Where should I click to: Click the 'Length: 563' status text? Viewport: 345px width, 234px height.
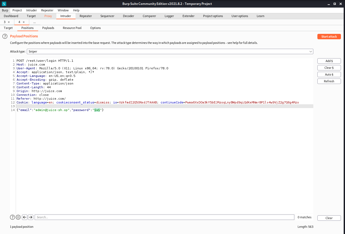(x=305, y=227)
